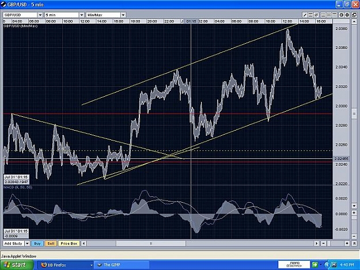Click the Nero Scout tray toolbar
The height and width of the screenshot is (270, 360).
coord(294,264)
